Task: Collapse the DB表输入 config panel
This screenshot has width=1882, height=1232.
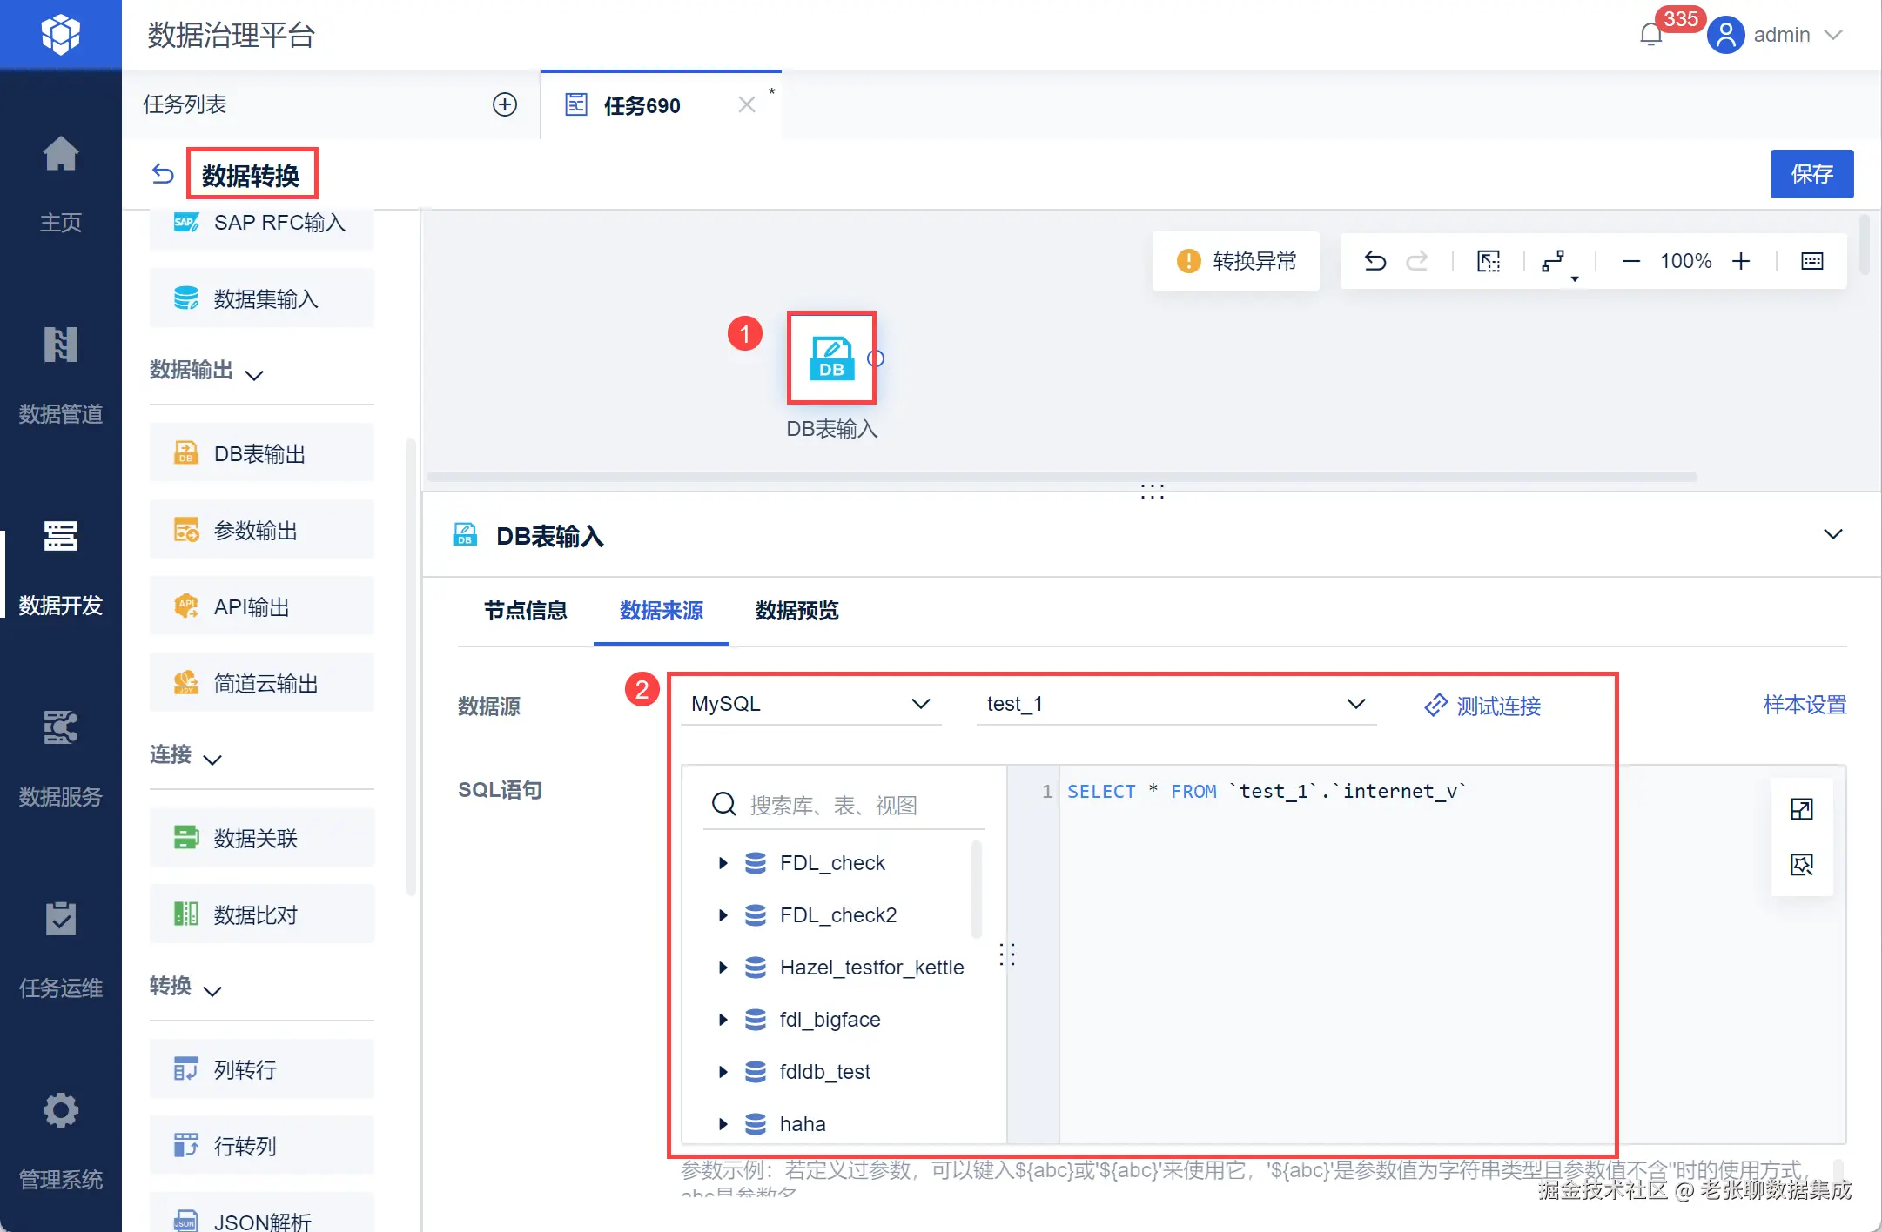Action: (x=1833, y=534)
